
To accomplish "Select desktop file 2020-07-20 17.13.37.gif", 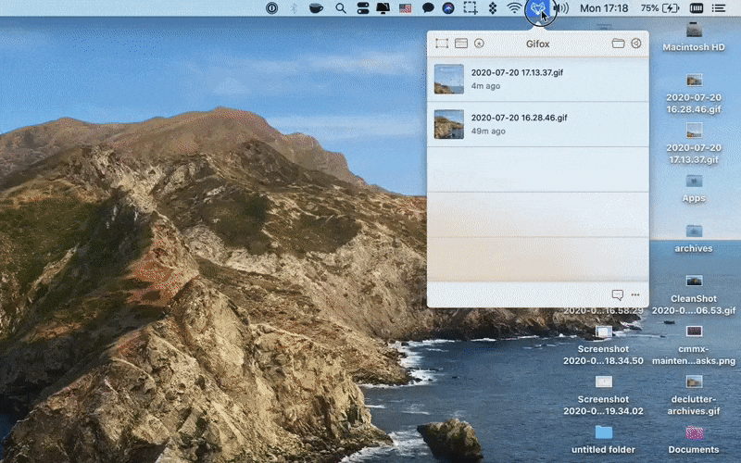I will coord(694,144).
